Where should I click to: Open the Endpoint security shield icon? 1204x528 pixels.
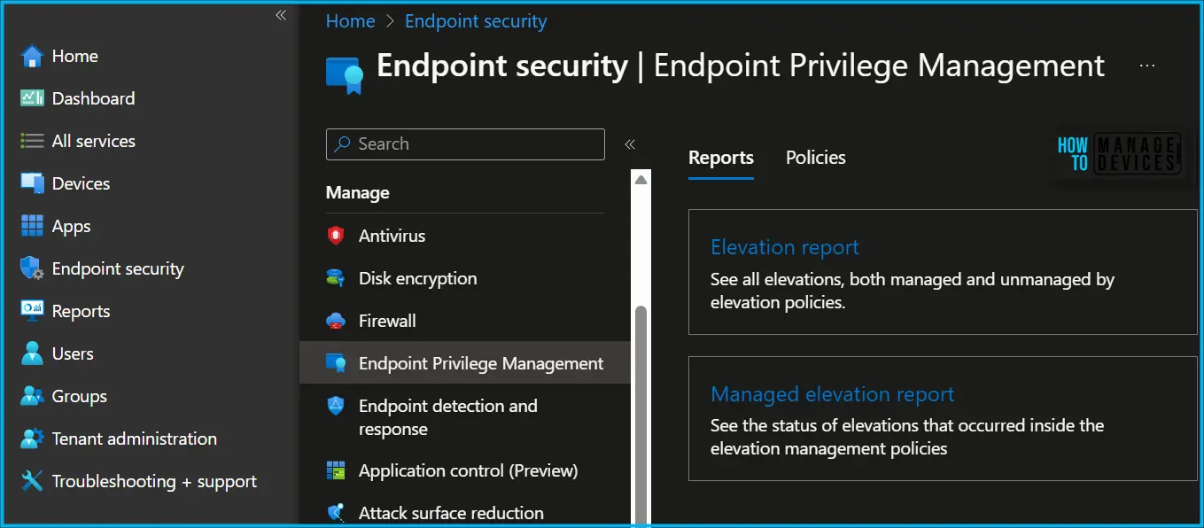[x=32, y=268]
